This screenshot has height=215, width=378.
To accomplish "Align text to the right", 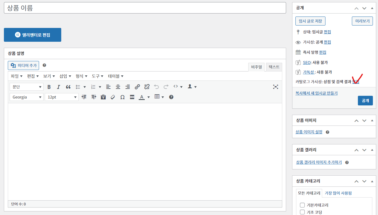I will tap(128, 87).
